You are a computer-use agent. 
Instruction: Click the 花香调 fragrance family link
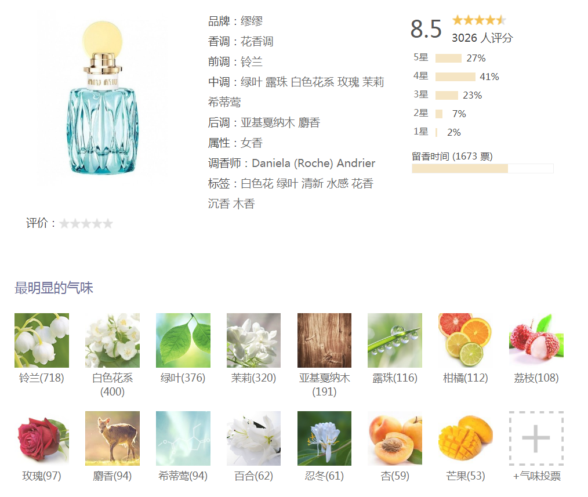pos(257,41)
